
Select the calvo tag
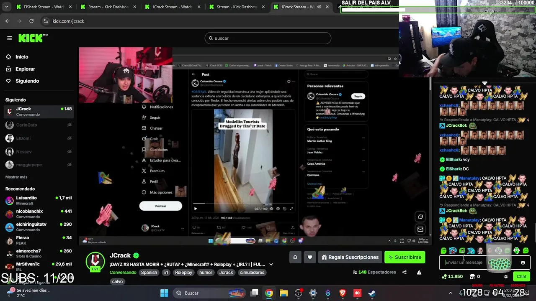[x=117, y=281]
